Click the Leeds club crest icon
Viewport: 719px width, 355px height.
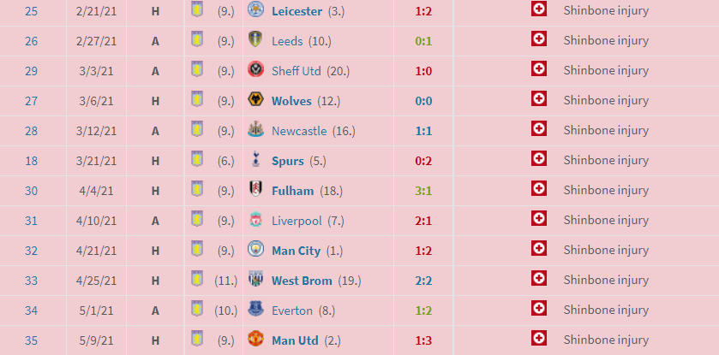255,39
